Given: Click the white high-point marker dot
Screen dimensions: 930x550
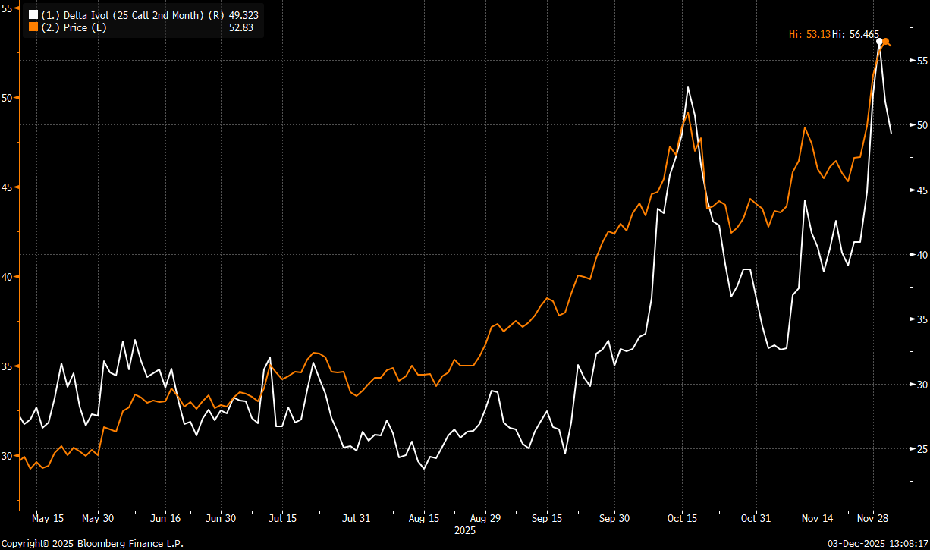Looking at the screenshot, I should pos(879,41).
